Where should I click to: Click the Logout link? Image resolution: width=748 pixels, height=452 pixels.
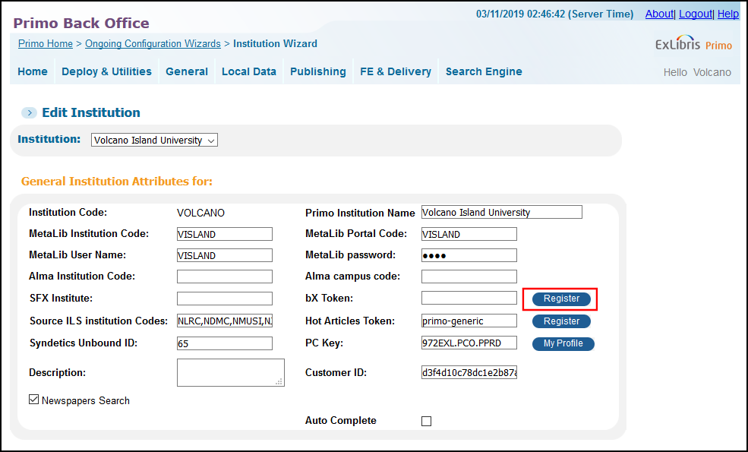pyautogui.click(x=695, y=14)
